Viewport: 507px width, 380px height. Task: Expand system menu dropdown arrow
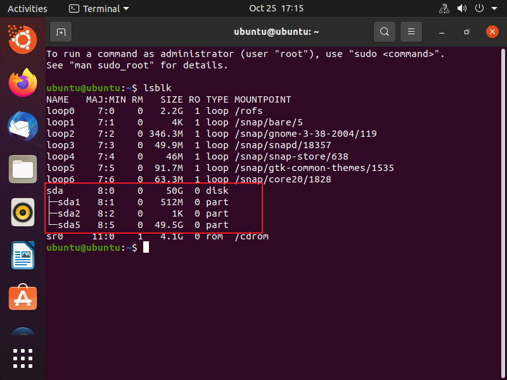(493, 9)
